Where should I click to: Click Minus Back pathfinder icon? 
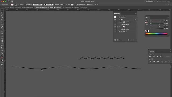pyautogui.click(x=170, y=62)
